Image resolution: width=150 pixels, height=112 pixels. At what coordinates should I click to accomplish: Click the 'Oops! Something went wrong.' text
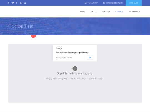click(75, 74)
